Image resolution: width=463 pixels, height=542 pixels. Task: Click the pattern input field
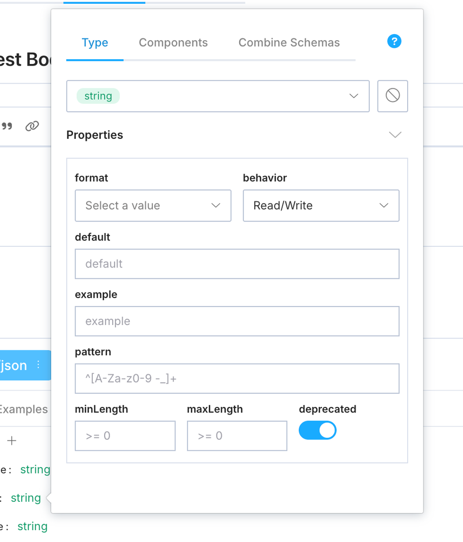(x=237, y=379)
